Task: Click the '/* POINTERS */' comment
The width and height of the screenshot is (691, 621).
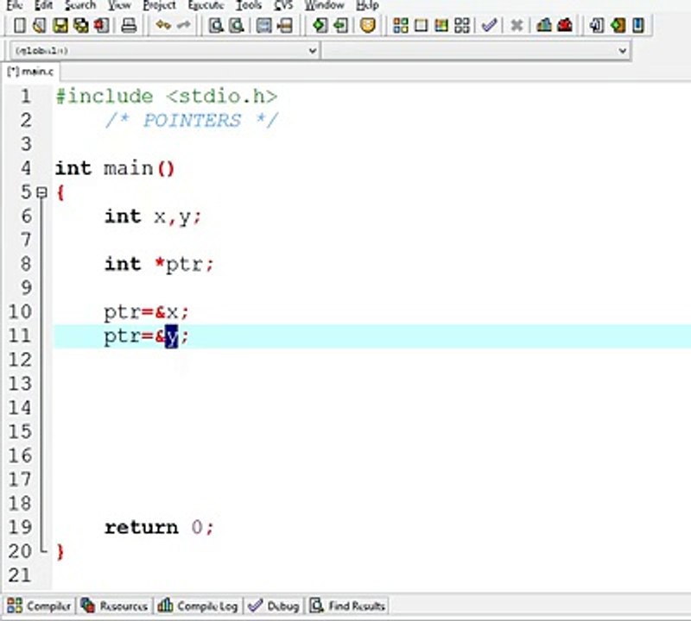Action: click(192, 120)
